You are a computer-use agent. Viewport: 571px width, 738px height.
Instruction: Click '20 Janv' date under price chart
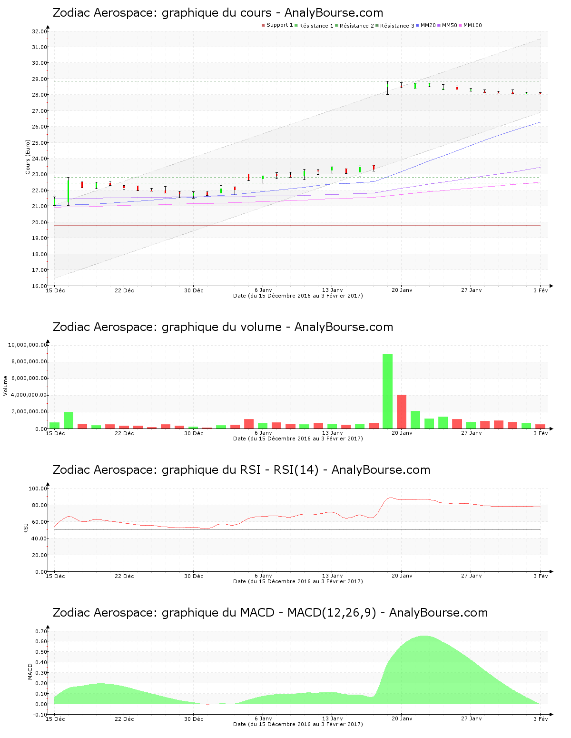pyautogui.click(x=402, y=290)
